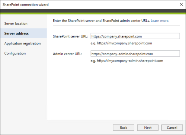Proceed with the Next button

pos(148,128)
